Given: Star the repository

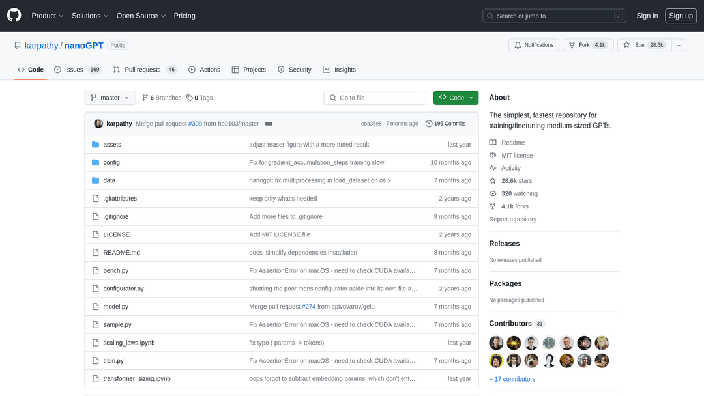Looking at the screenshot, I should tap(644, 45).
